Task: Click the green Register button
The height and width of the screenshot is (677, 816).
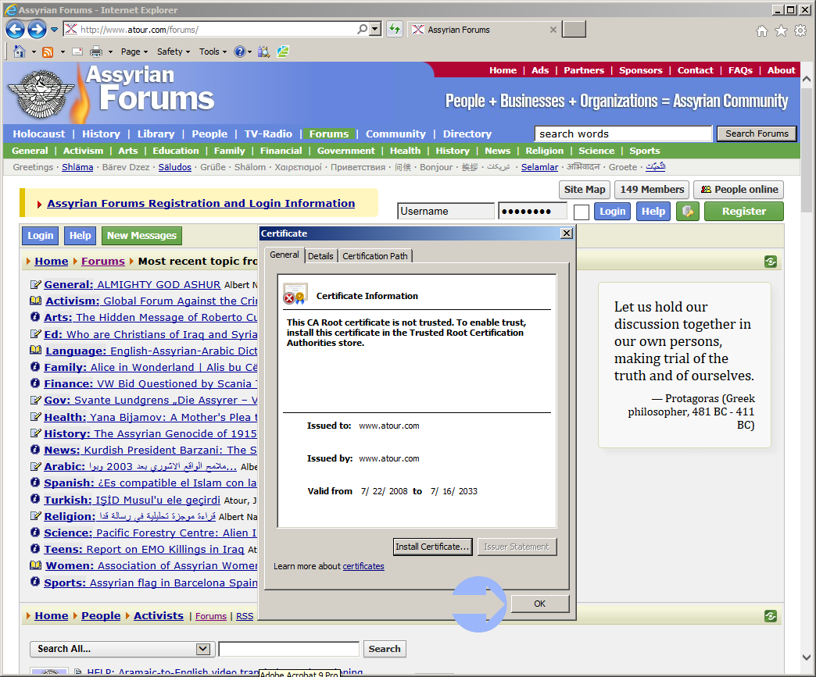Action: click(743, 212)
